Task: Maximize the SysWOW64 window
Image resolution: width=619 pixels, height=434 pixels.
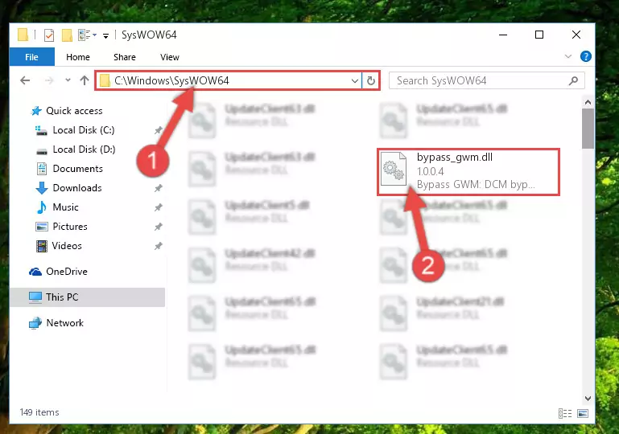Action: [539, 35]
